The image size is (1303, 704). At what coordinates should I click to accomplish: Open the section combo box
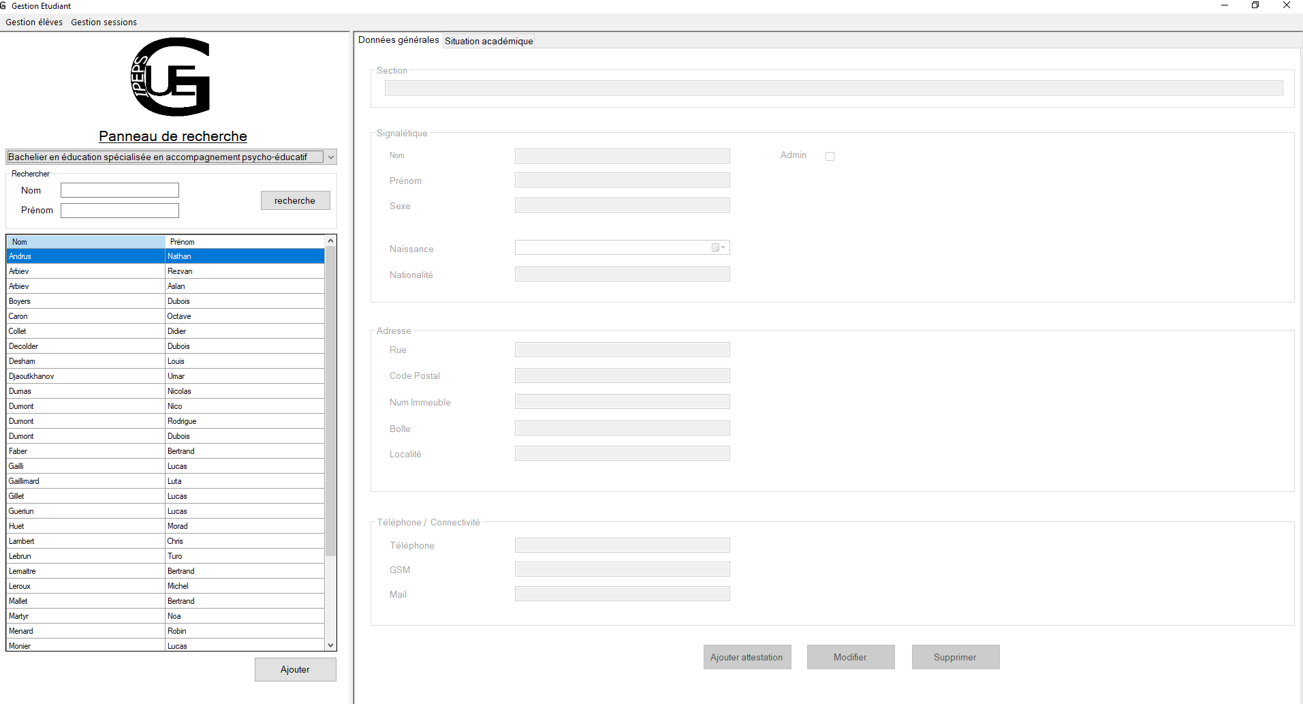click(x=331, y=157)
